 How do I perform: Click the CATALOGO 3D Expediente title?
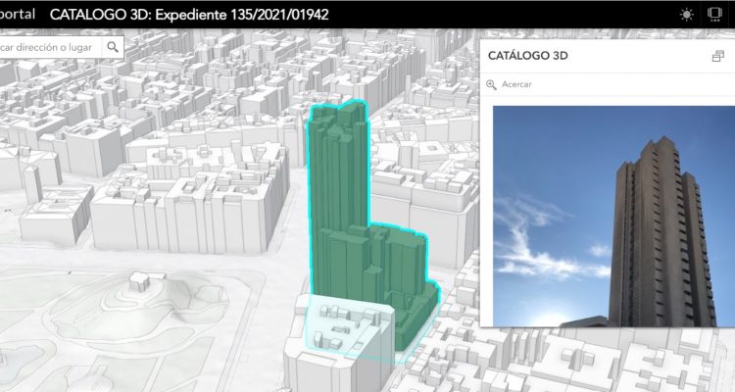(x=189, y=15)
